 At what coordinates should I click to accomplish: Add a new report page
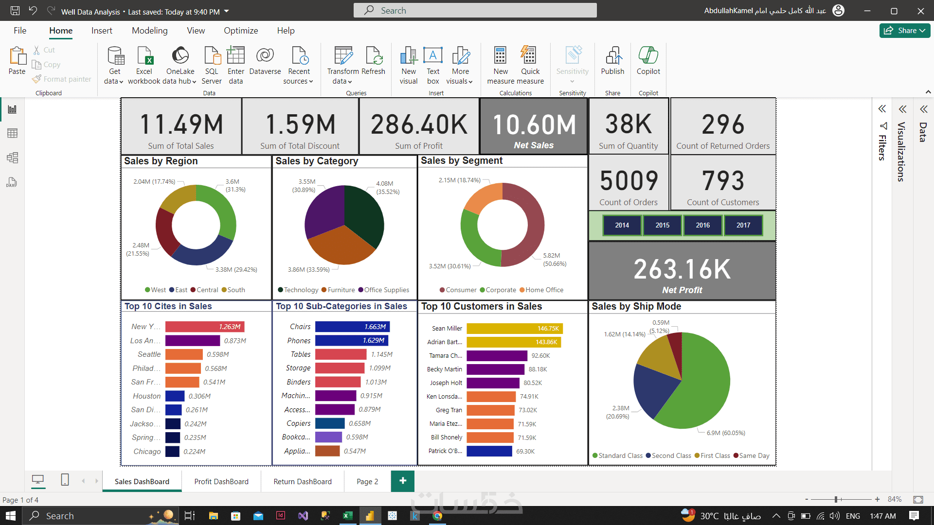point(402,481)
